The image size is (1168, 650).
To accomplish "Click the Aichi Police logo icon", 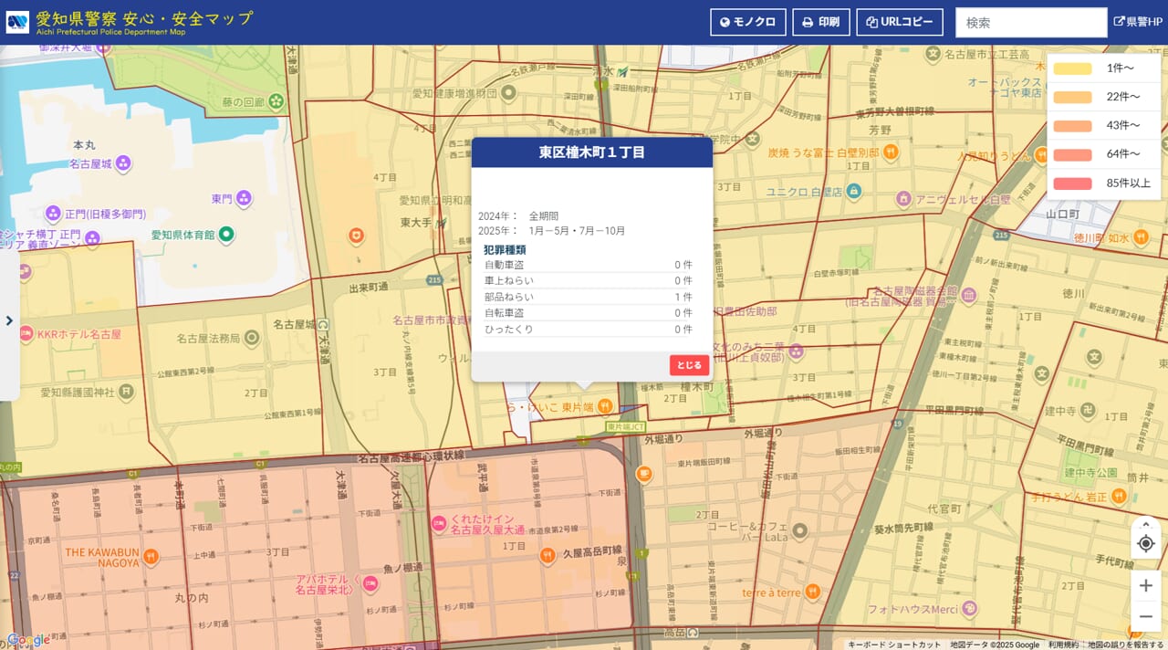I will tap(17, 22).
